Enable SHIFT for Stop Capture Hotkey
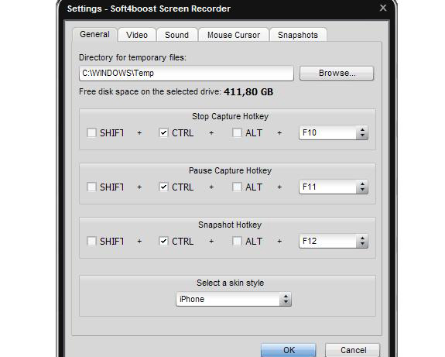The height and width of the screenshot is (357, 445). pos(91,132)
